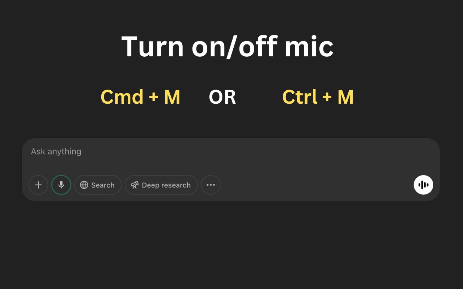Select the Deep research text label
This screenshot has width=463, height=289.
tap(166, 185)
